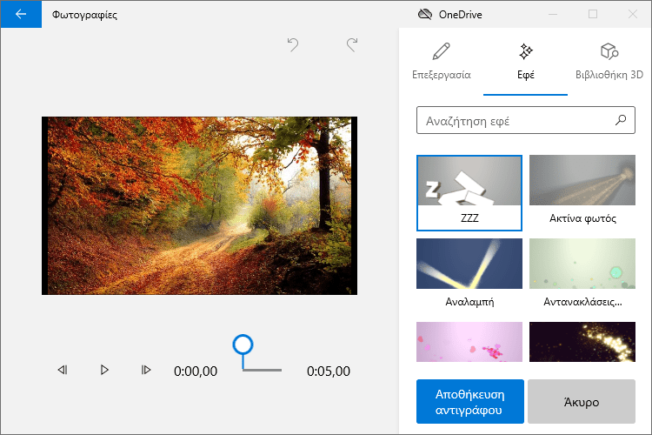Screen dimensions: 652x435
Task: Click the Άκυρο button
Action: pyautogui.click(x=582, y=402)
